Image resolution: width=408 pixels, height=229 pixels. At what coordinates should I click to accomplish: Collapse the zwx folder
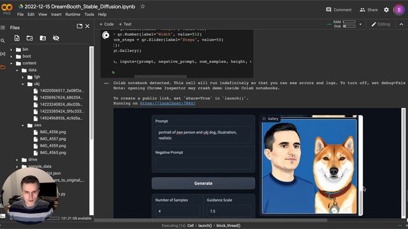[x=23, y=125]
